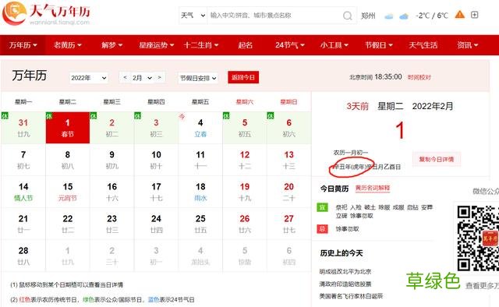Click the 复制今日详情 button
Screen dimensions: 499x307
[x=437, y=159]
